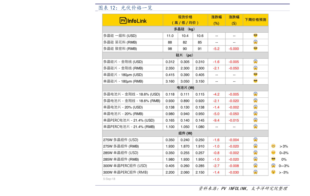Click the 组件 (W) section header
Viewport: 310px width, 196px height.
click(185, 133)
